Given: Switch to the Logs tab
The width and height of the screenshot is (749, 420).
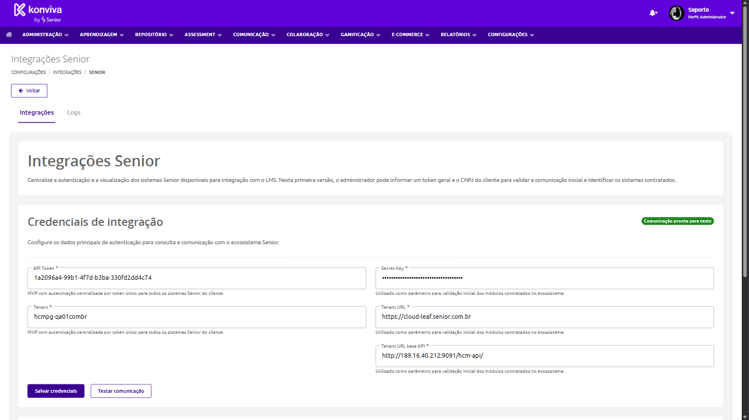Looking at the screenshot, I should pyautogui.click(x=74, y=113).
